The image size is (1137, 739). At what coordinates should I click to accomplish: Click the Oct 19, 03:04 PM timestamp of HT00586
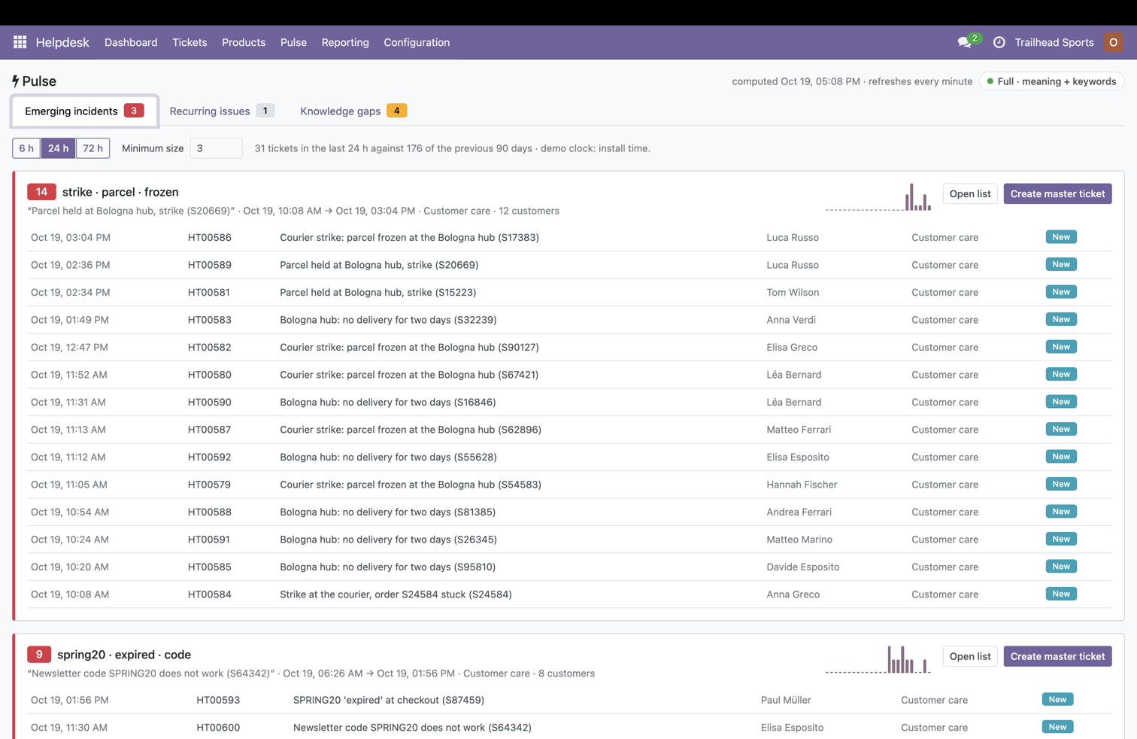click(x=71, y=237)
